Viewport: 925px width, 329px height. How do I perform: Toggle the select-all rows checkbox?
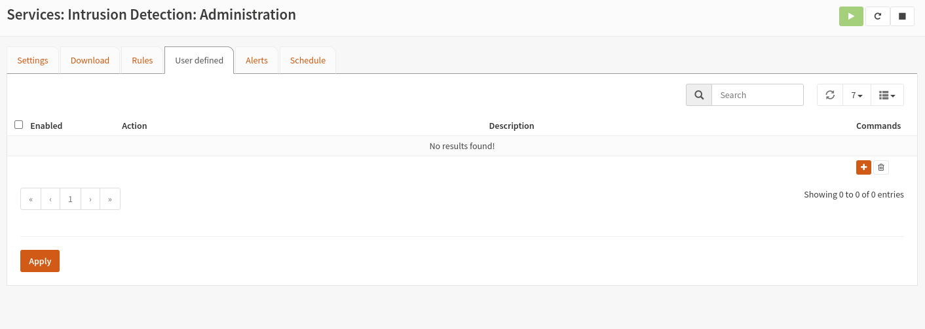click(19, 125)
